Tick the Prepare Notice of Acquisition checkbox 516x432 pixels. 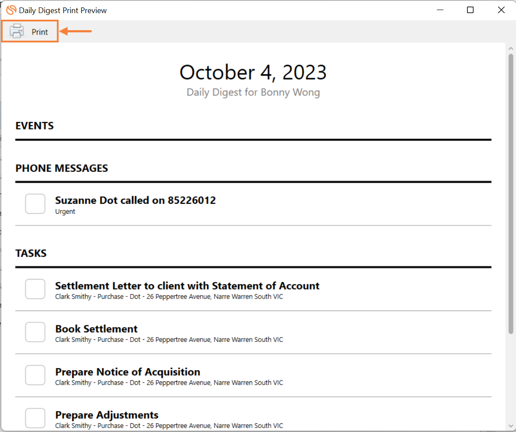point(35,375)
